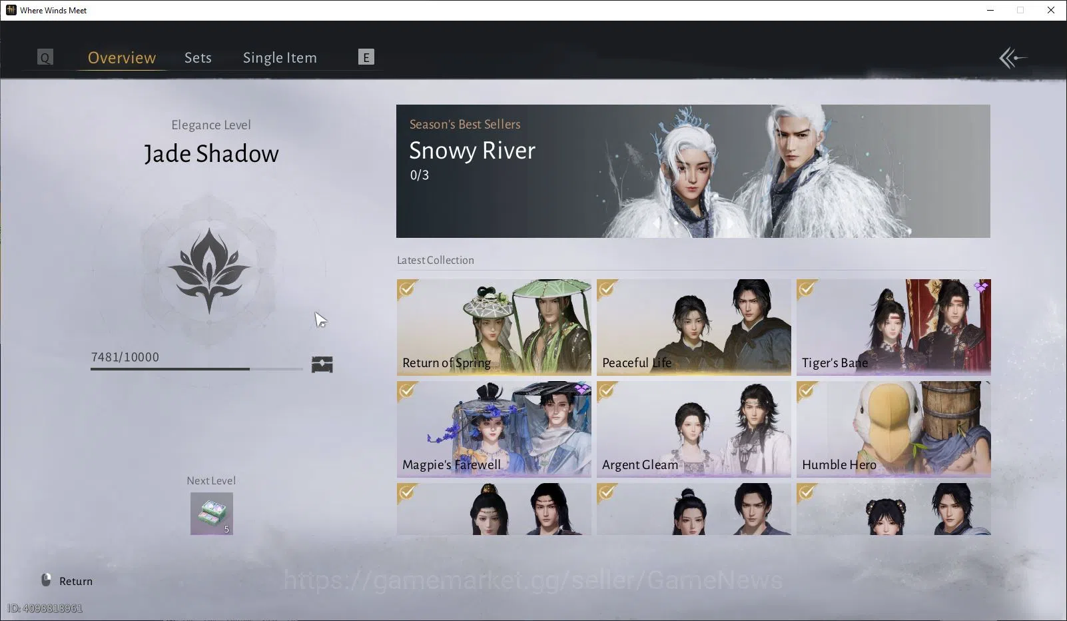Click the checkmark badge on Return of Spring
The height and width of the screenshot is (621, 1067).
coord(407,289)
